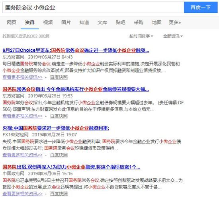The image size is (219, 200).
Task: Go to the 图片 tab
Action: (x=66, y=22)
